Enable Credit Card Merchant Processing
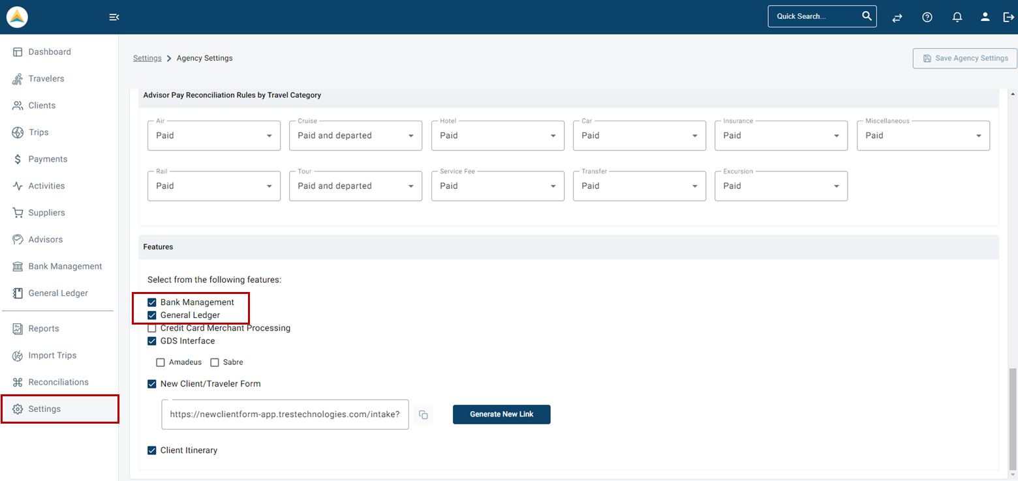The height and width of the screenshot is (481, 1018). 151,328
